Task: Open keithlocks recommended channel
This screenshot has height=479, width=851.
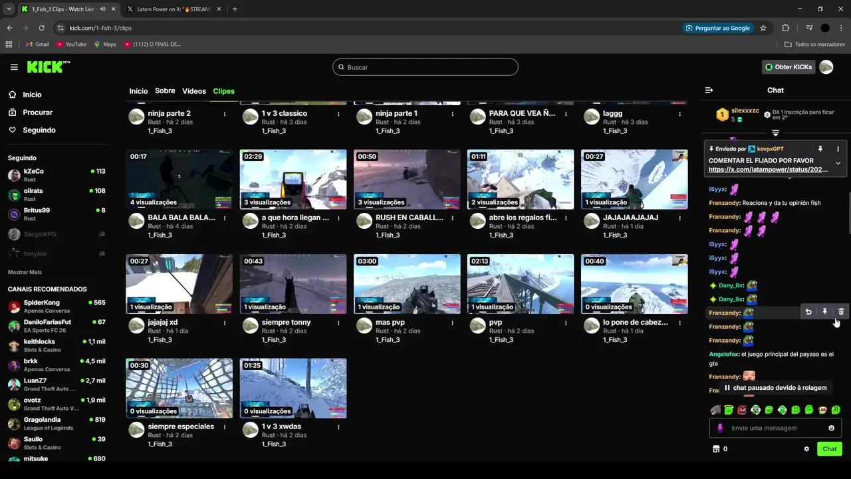Action: (57, 345)
